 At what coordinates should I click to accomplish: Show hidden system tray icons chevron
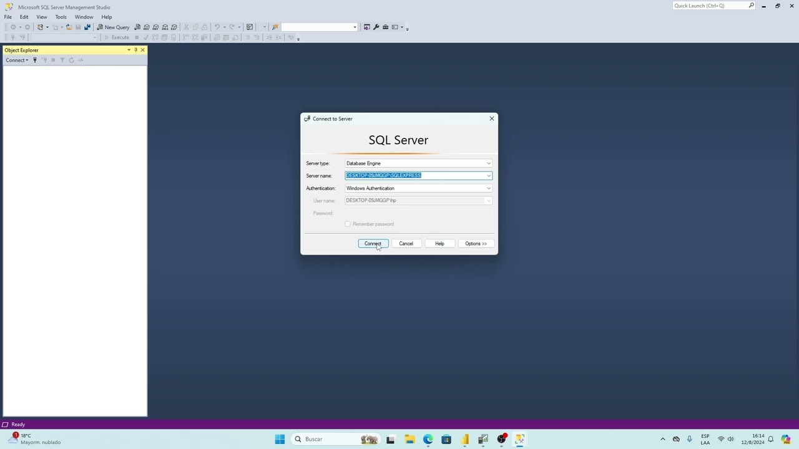coord(663,439)
